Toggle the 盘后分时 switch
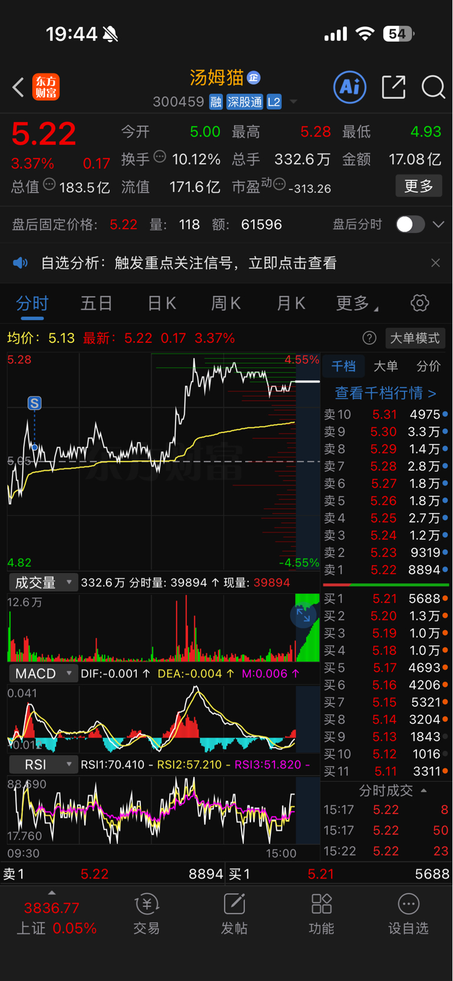 (x=410, y=224)
